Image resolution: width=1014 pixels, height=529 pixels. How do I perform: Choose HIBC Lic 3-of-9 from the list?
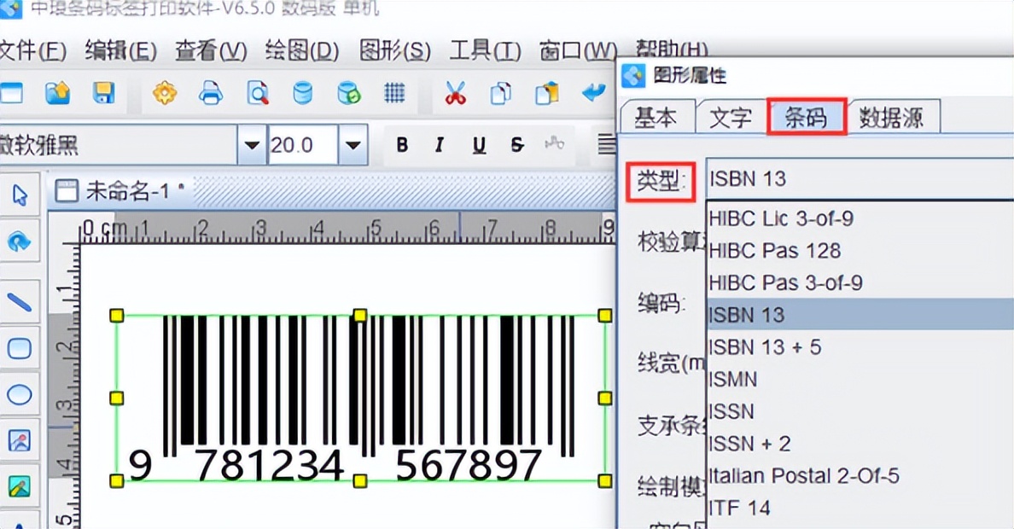pyautogui.click(x=860, y=218)
